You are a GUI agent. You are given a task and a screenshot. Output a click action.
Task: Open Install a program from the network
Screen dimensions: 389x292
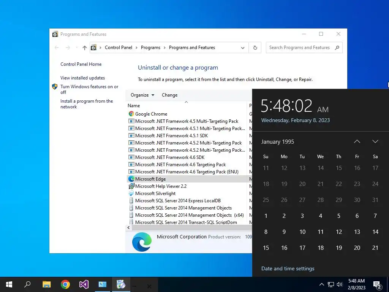point(87,104)
